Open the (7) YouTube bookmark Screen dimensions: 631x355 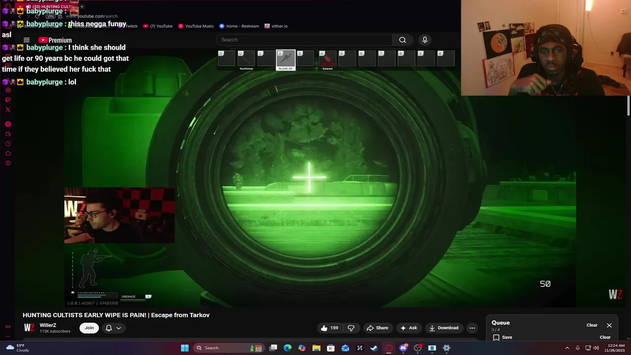tap(158, 26)
